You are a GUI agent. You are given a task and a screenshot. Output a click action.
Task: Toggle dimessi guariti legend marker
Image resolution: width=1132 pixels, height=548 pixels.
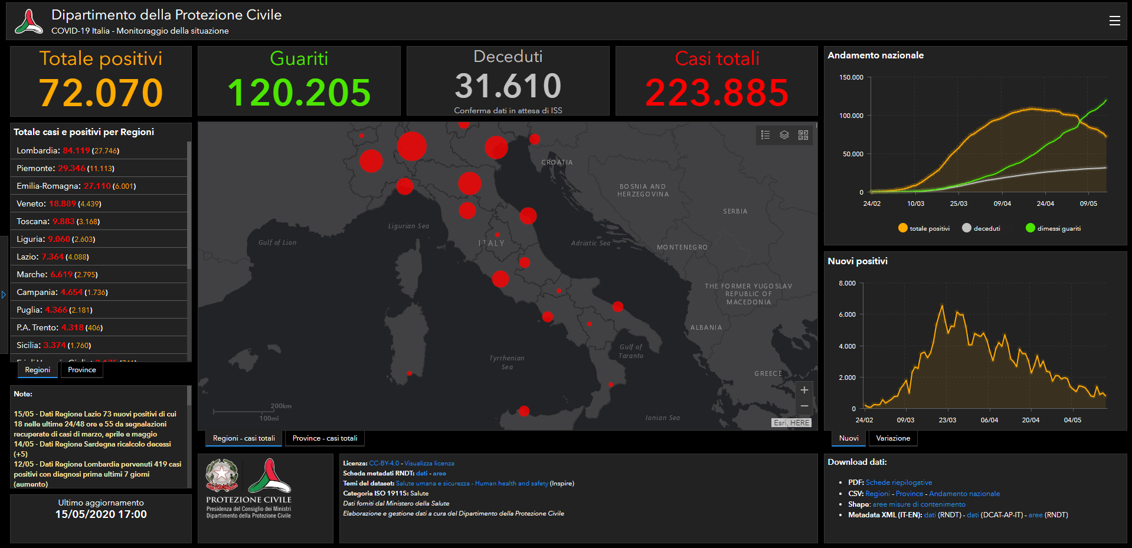[x=1030, y=228]
